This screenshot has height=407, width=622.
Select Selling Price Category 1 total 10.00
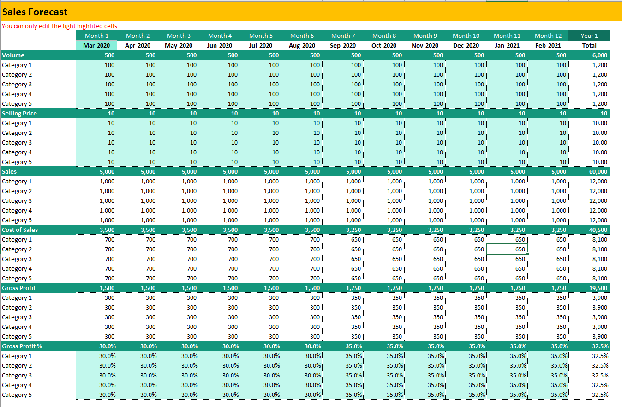tap(589, 123)
